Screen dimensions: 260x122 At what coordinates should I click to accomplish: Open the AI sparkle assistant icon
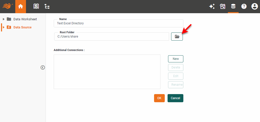point(212,7)
